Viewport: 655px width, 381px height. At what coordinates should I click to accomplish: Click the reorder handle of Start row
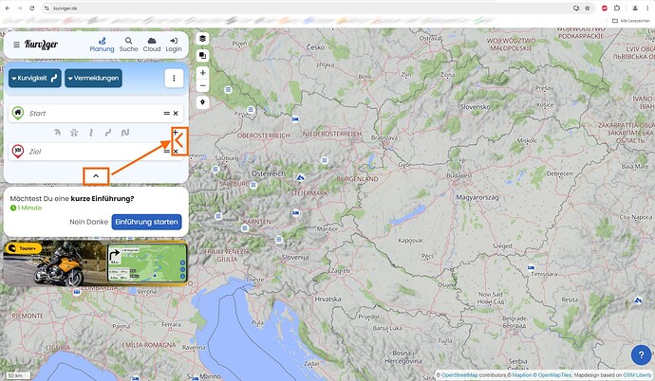tap(166, 114)
